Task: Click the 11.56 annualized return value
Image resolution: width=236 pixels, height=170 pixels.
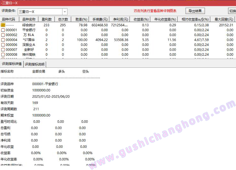Action: [172, 40]
